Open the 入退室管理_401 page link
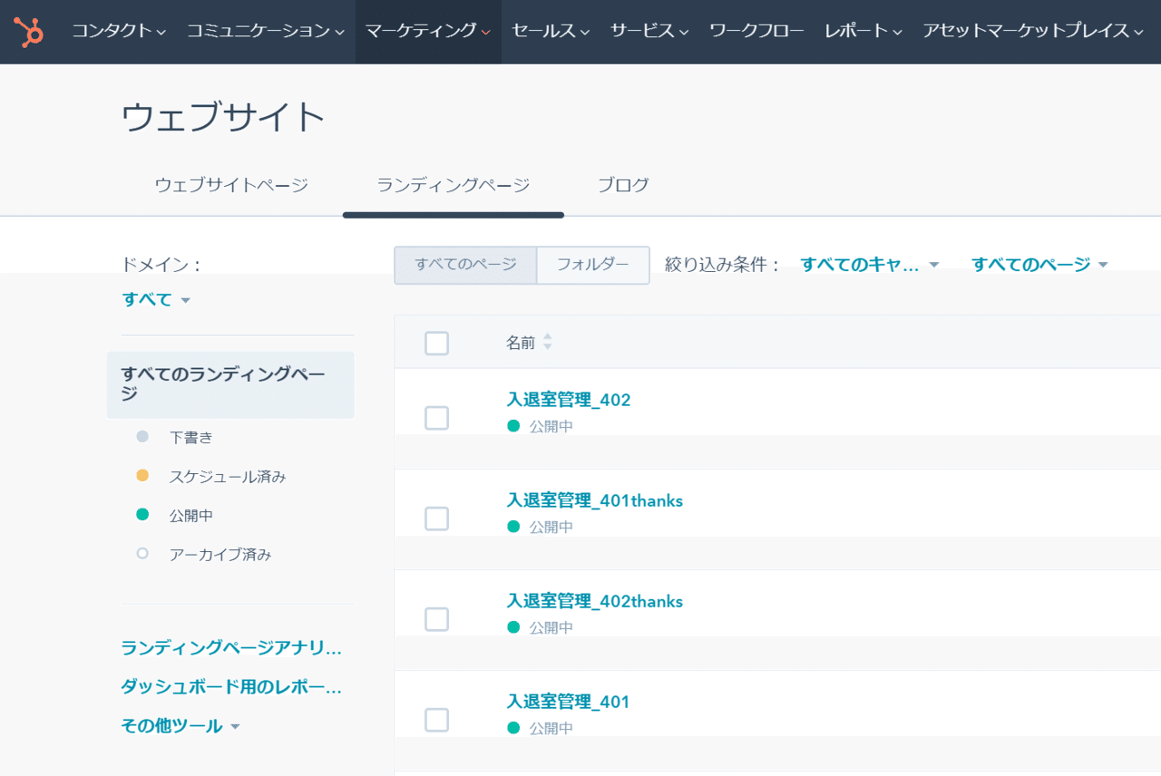The width and height of the screenshot is (1161, 776). (x=568, y=702)
